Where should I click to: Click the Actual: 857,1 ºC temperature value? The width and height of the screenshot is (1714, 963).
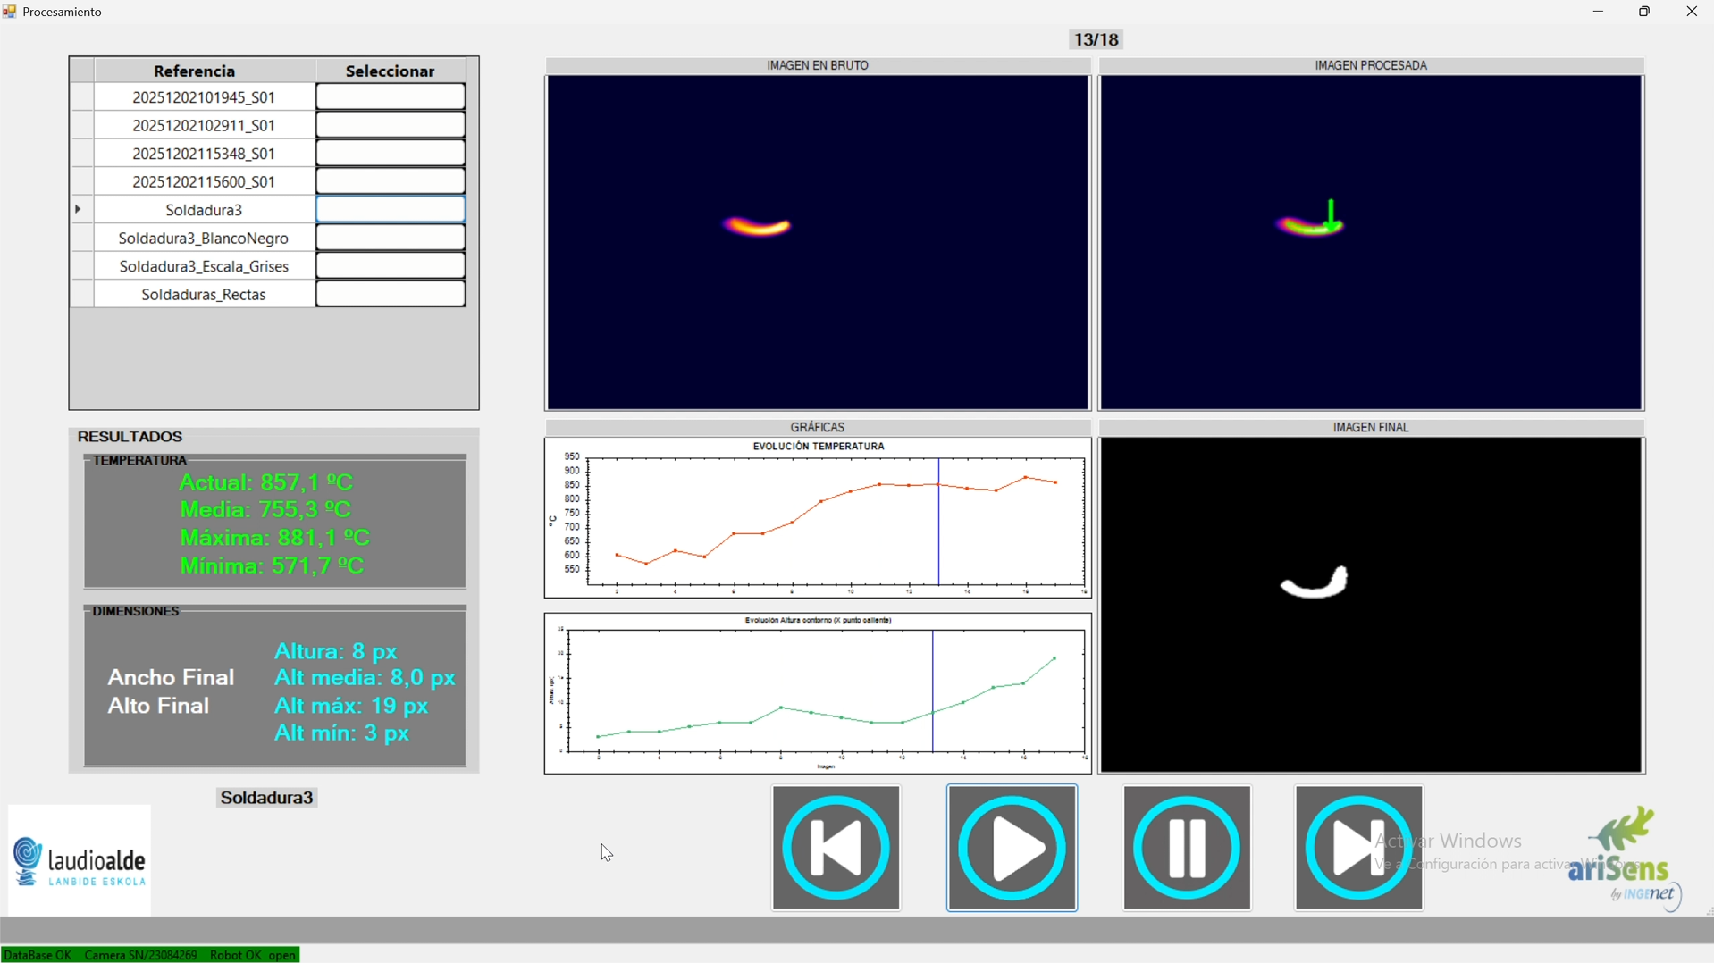(266, 482)
